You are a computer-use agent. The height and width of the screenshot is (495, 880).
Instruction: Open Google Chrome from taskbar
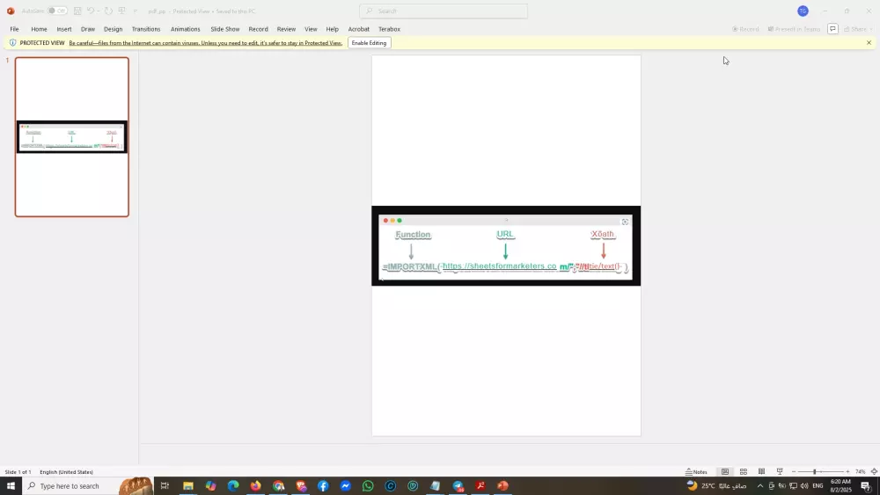pyautogui.click(x=278, y=486)
